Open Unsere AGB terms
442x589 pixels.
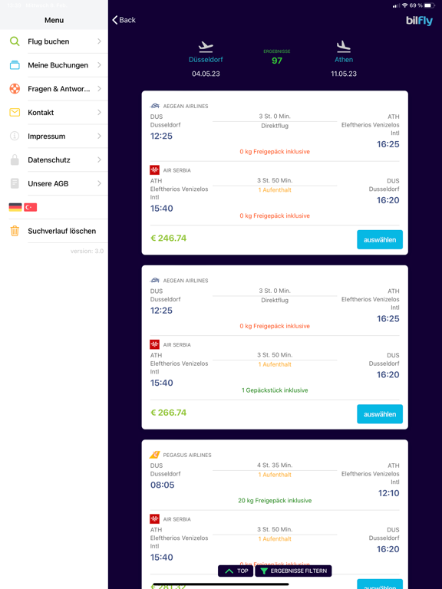point(54,183)
